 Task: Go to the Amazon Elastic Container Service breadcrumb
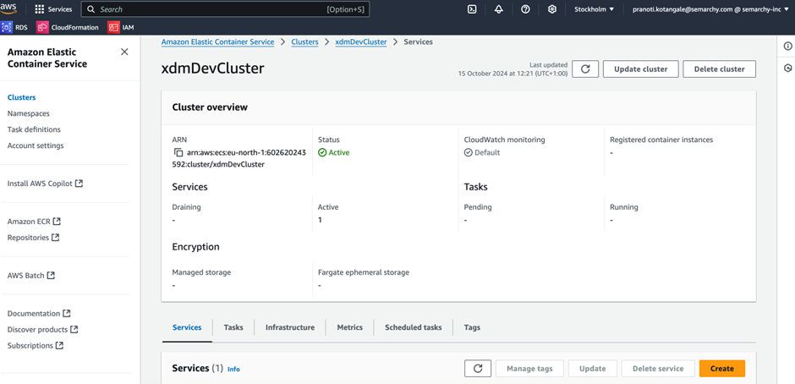pyautogui.click(x=217, y=42)
